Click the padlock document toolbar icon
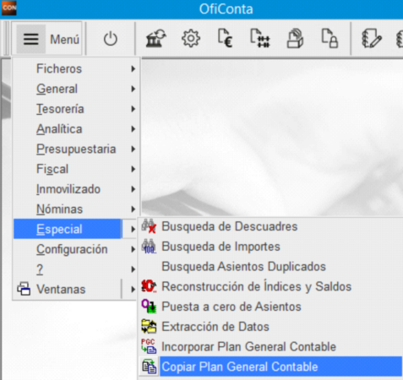Image resolution: width=403 pixels, height=380 pixels. (x=329, y=39)
